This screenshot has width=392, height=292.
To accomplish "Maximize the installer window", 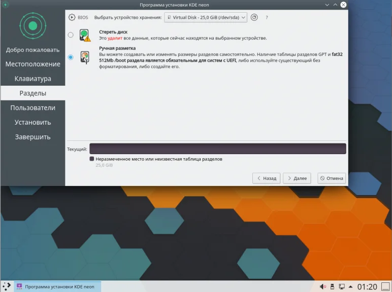I will [335, 5].
